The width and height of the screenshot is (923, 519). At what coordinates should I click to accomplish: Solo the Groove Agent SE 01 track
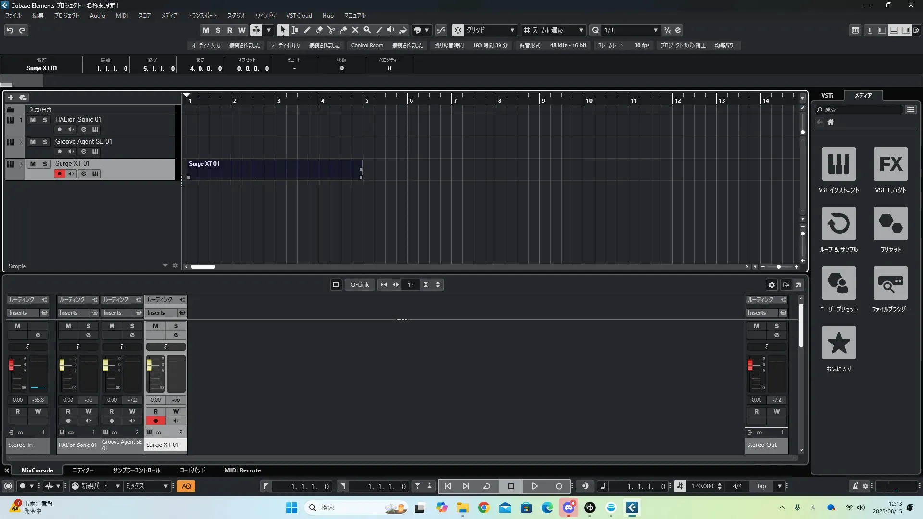(x=45, y=142)
